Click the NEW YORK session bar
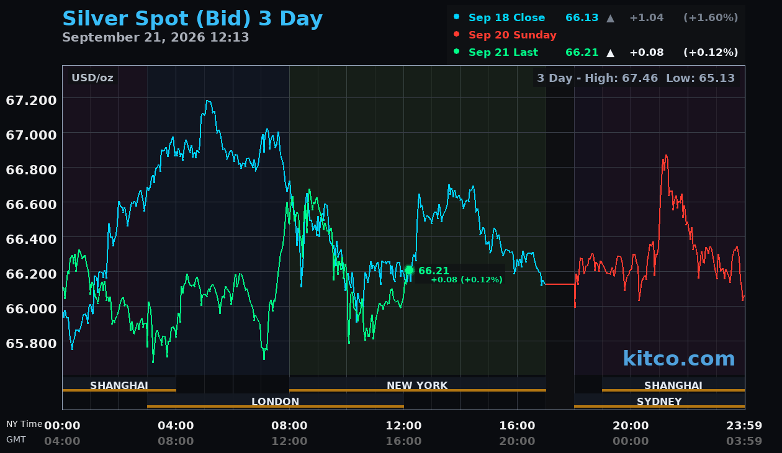This screenshot has height=453, width=782. pos(417,385)
